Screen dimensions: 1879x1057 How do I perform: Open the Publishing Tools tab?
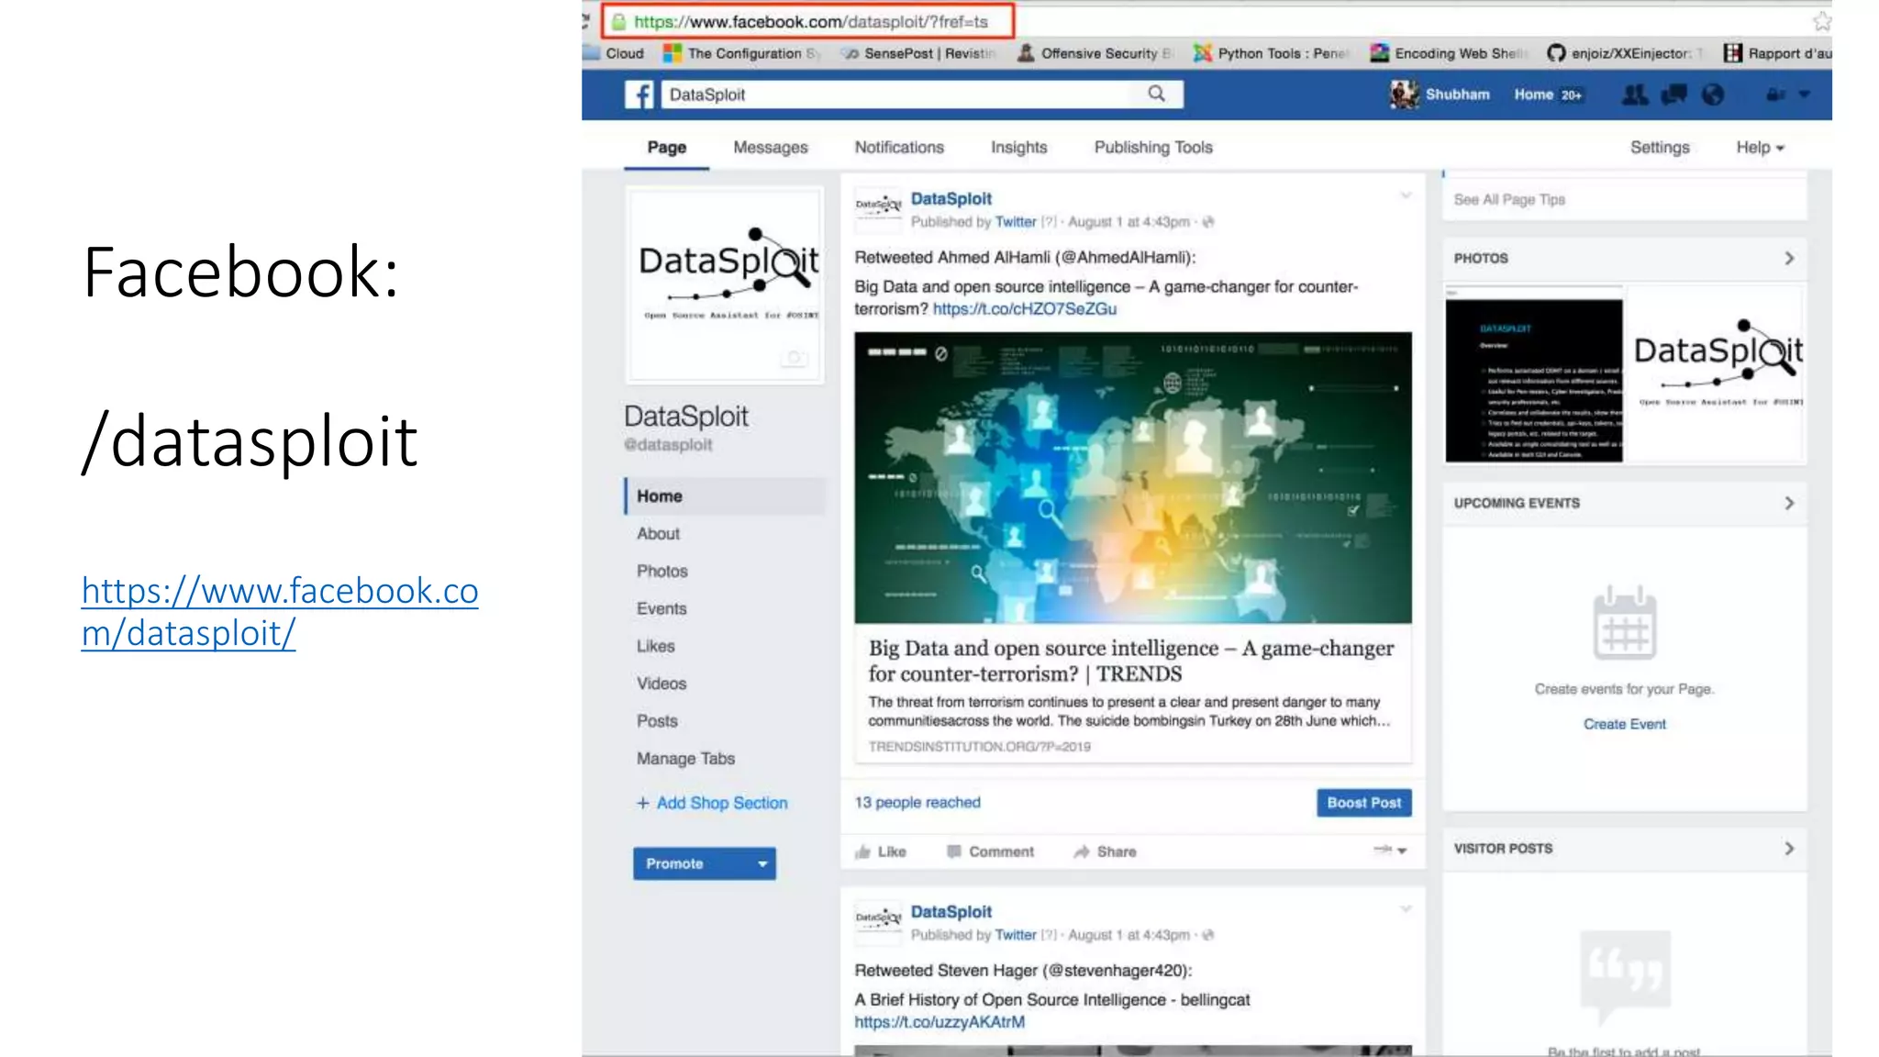pyautogui.click(x=1153, y=148)
